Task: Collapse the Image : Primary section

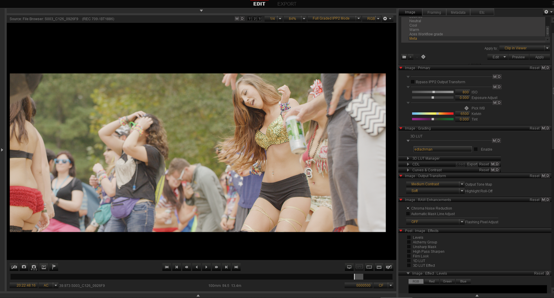Action: [x=401, y=68]
